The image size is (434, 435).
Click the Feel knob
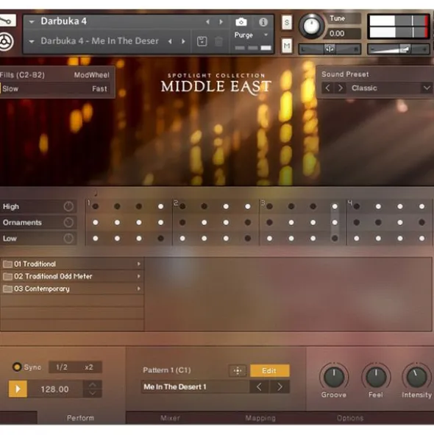pos(376,377)
